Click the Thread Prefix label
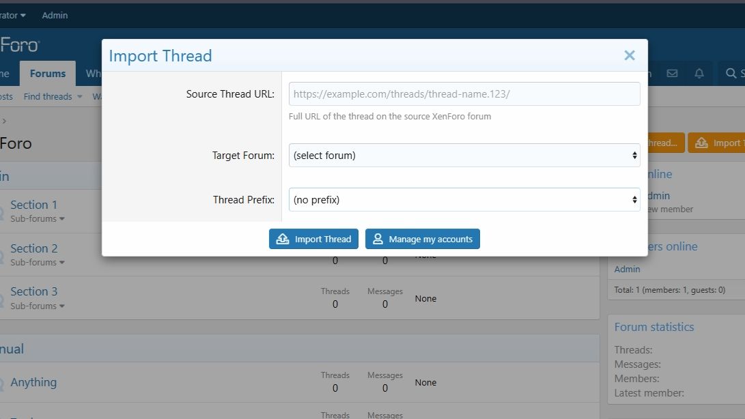The height and width of the screenshot is (419, 745). tap(244, 199)
